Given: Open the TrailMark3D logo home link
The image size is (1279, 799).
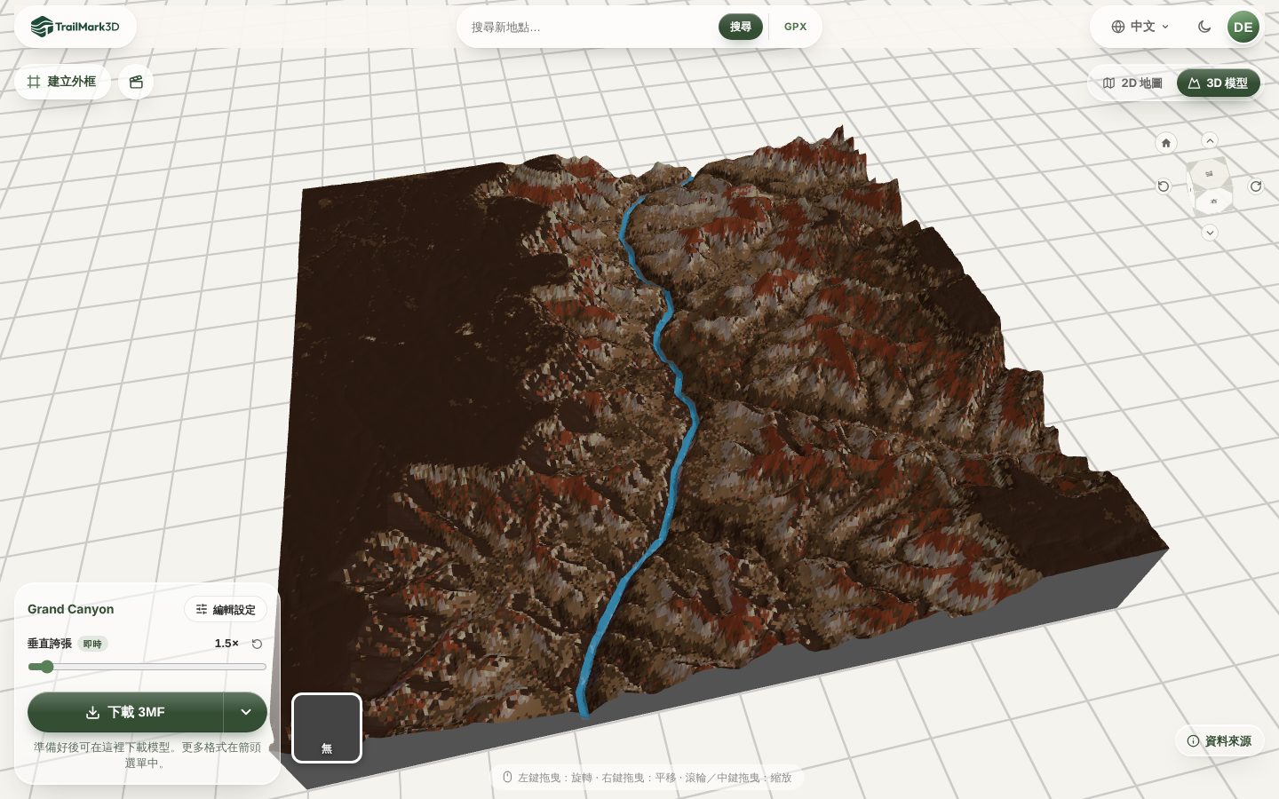Looking at the screenshot, I should [75, 27].
